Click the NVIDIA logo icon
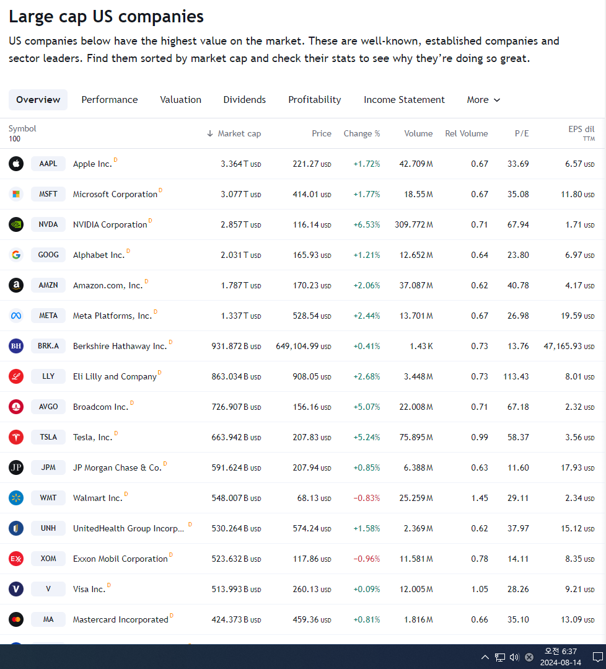The width and height of the screenshot is (606, 669). (16, 224)
